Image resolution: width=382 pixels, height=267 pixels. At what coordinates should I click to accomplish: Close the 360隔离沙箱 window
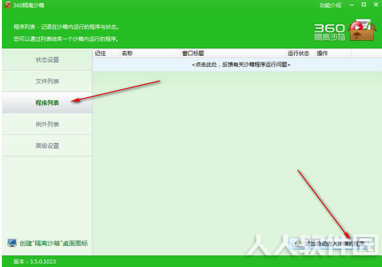[x=376, y=4]
